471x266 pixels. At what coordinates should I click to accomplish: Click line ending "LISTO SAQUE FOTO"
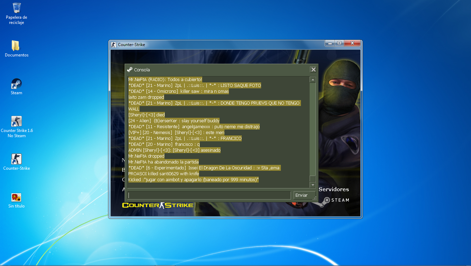point(195,86)
